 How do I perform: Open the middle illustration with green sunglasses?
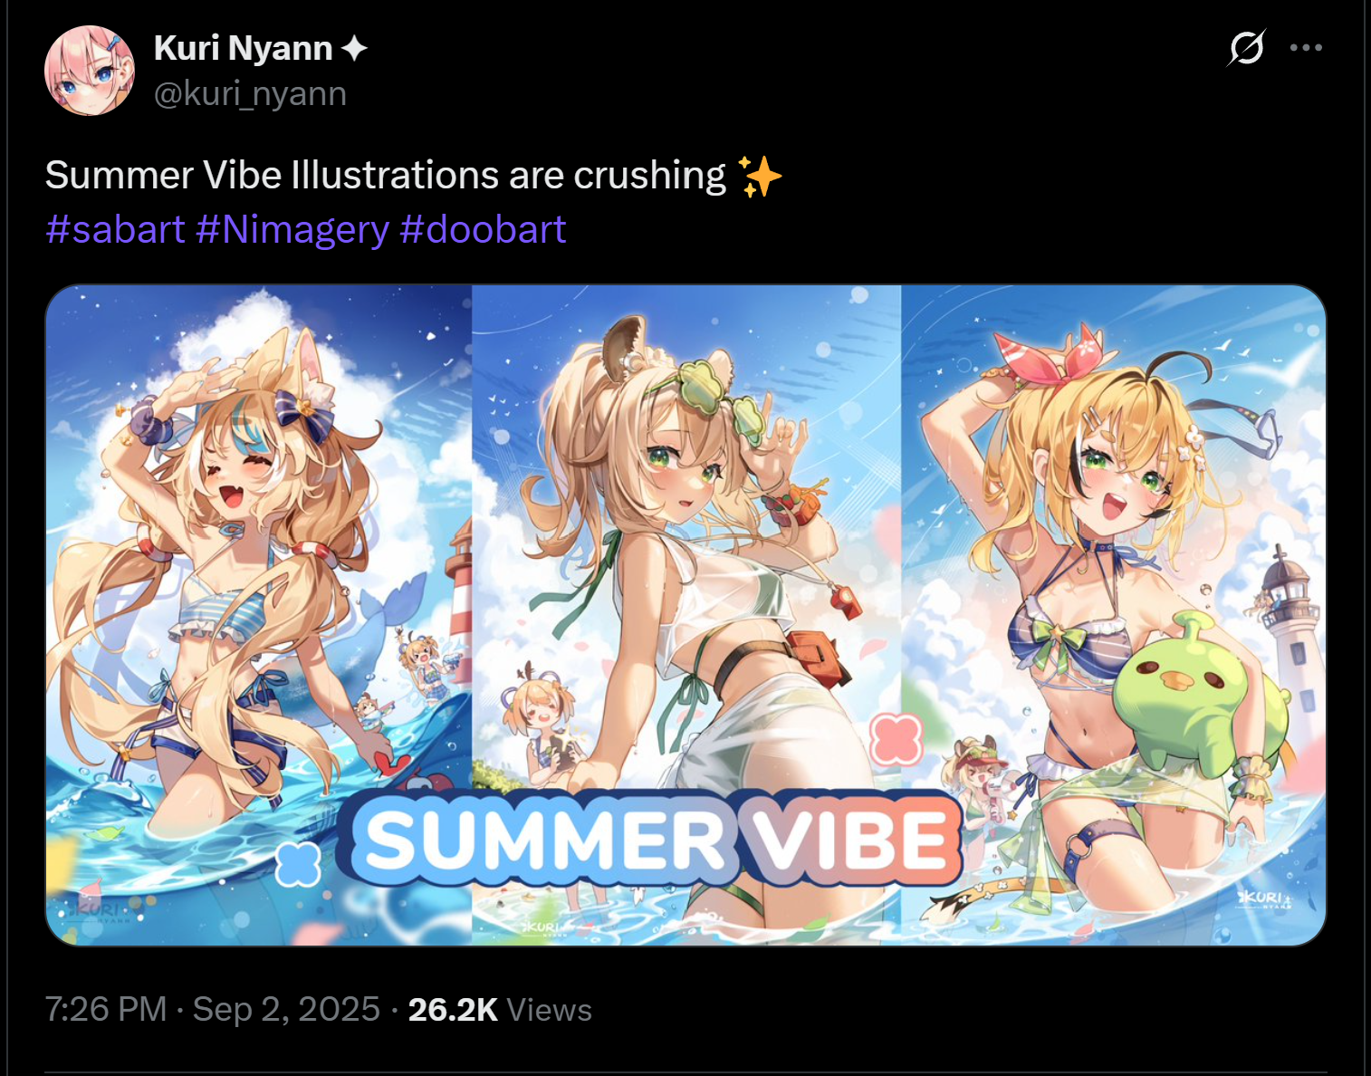point(686,616)
